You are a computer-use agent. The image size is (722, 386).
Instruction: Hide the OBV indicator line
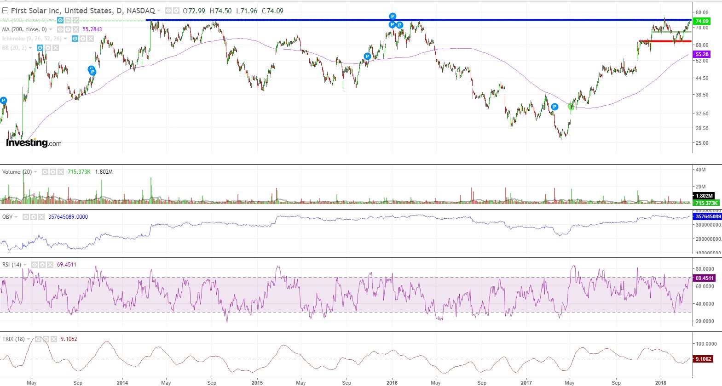[x=26, y=217]
